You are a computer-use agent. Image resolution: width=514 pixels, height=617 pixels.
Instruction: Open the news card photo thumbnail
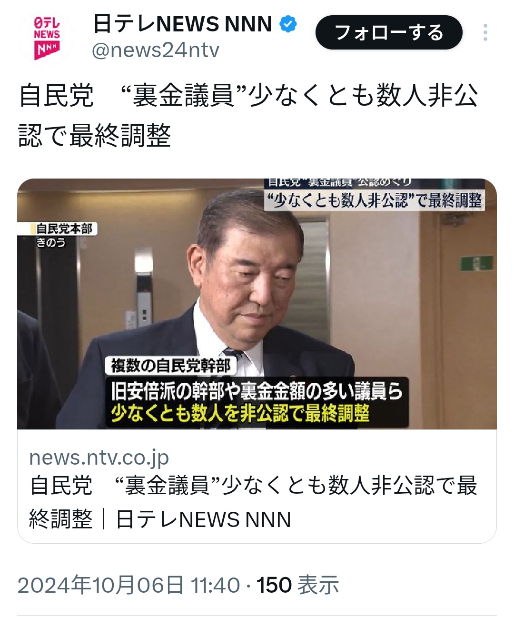pyautogui.click(x=257, y=304)
